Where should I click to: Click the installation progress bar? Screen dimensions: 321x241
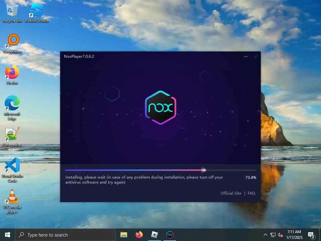tap(160, 170)
